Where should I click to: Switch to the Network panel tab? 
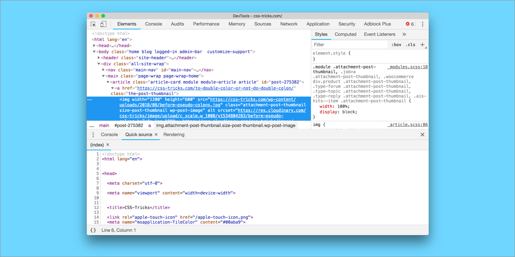(x=289, y=24)
